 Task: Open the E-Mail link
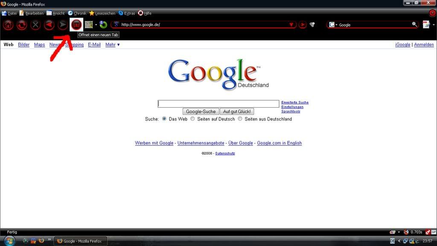click(x=94, y=44)
